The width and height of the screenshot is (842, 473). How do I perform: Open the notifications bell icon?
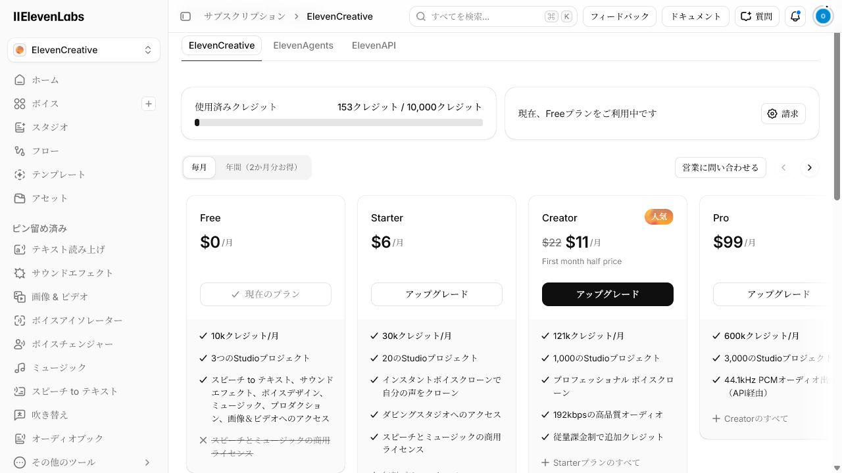795,16
